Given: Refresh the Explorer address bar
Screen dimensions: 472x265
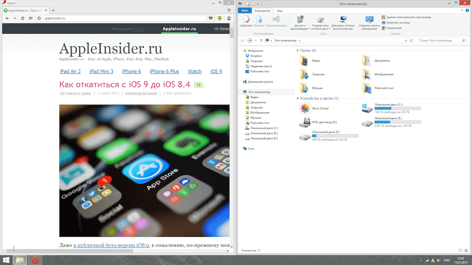Looking at the screenshot, I should tap(411, 41).
